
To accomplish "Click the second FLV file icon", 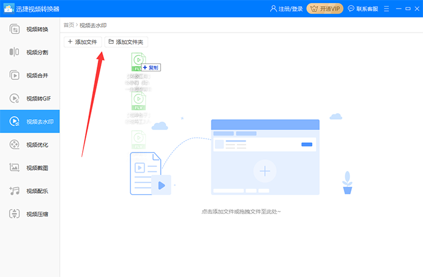I will pyautogui.click(x=138, y=101).
